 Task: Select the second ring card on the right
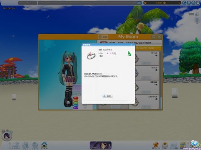[147, 73]
